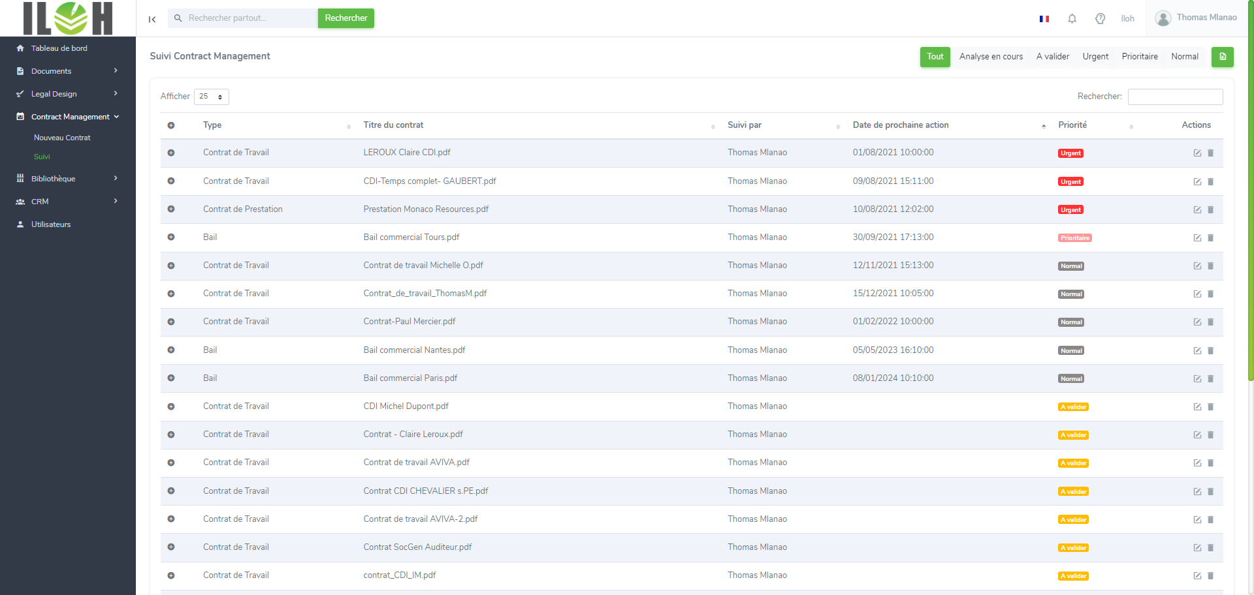Screen dimensions: 1254x595
Task: Expand row details for LEROUX Claire CDI.pdf
Action: pyautogui.click(x=171, y=153)
